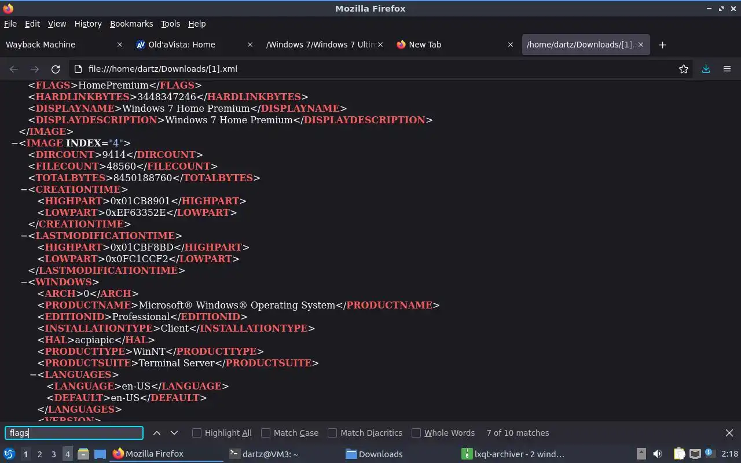Viewport: 741px width, 463px height.
Task: Collapse the LANGUAGES node
Action: pos(33,374)
